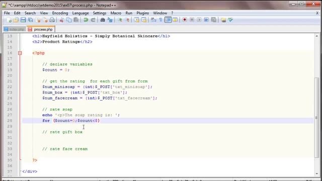Click the Stop Recording macro icon
The height and width of the screenshot is (181, 322).
click(192, 20)
